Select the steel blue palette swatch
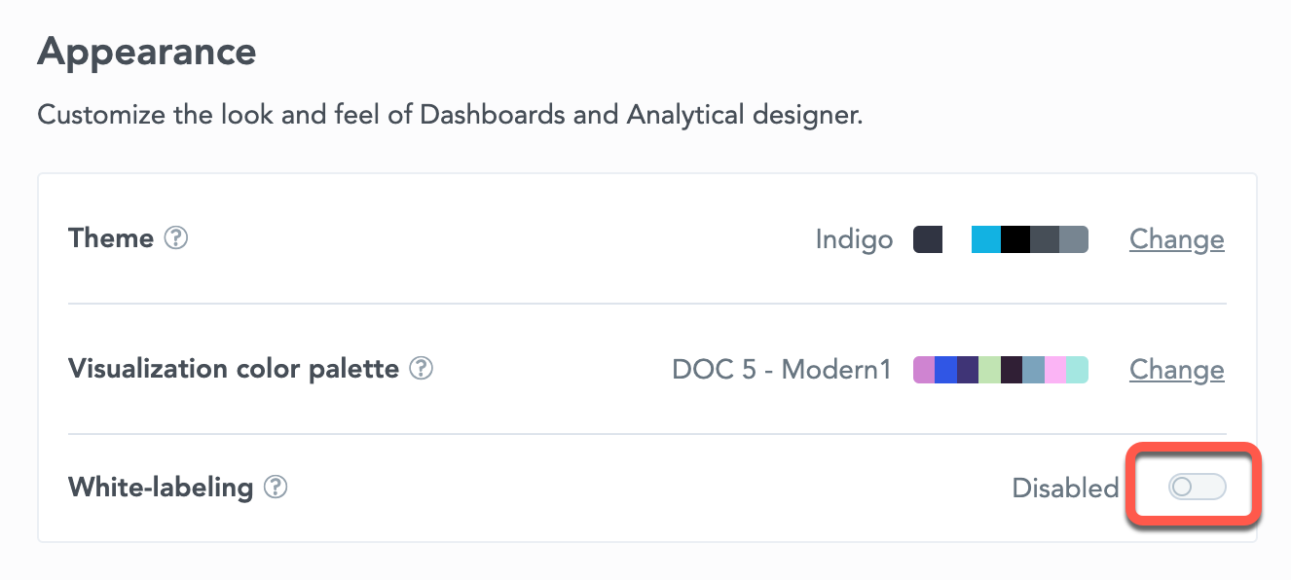This screenshot has width=1291, height=580. [x=1034, y=370]
